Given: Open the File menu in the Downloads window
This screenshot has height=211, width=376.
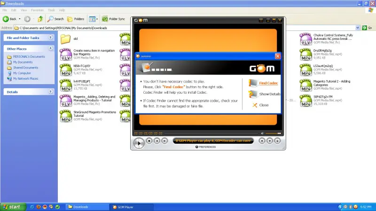Looking at the screenshot, I should tap(5, 10).
